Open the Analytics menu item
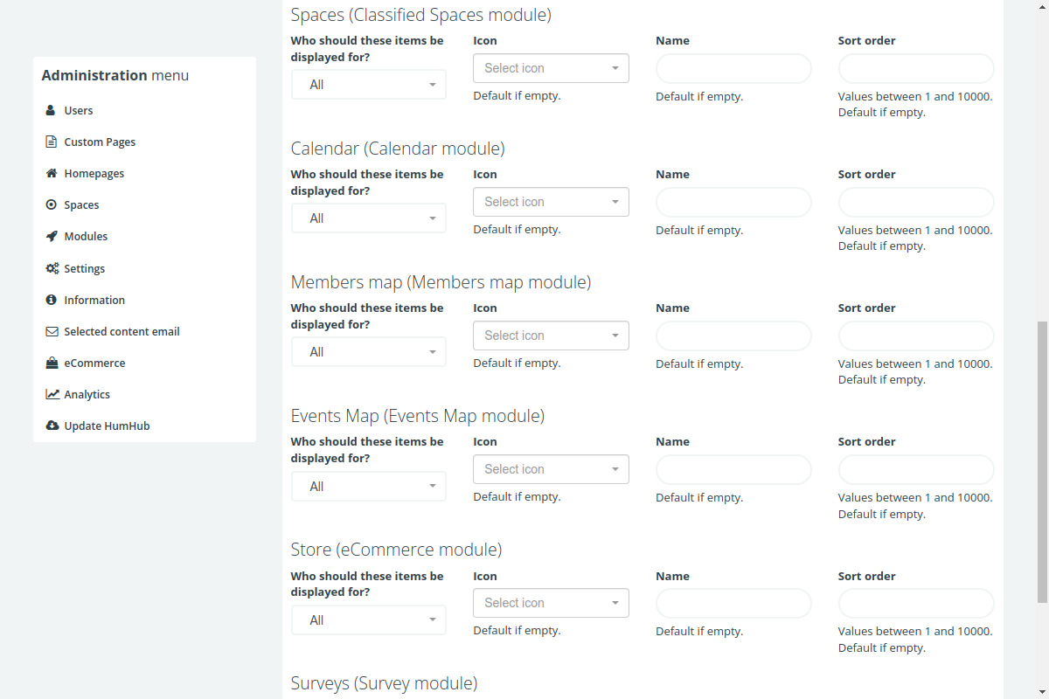The image size is (1049, 699). click(x=87, y=395)
